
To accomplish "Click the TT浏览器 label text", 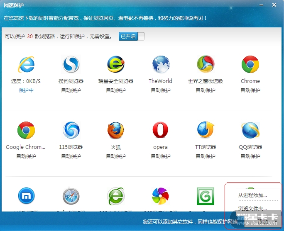I will click(x=206, y=147).
